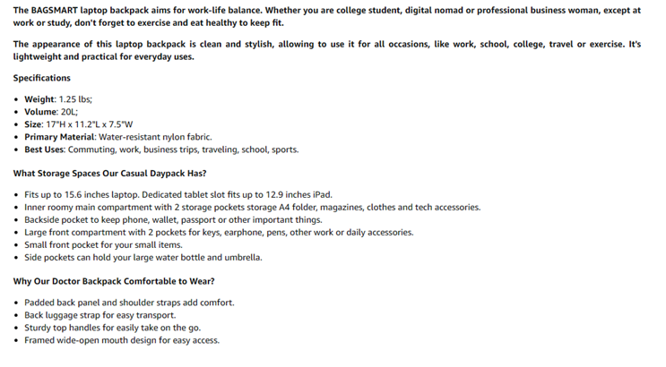Click the 'Backside pocket' bullet line

pyautogui.click(x=173, y=219)
